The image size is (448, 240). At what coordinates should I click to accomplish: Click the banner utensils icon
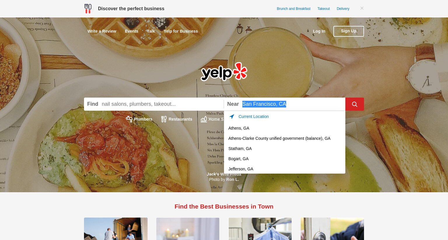[x=88, y=9]
